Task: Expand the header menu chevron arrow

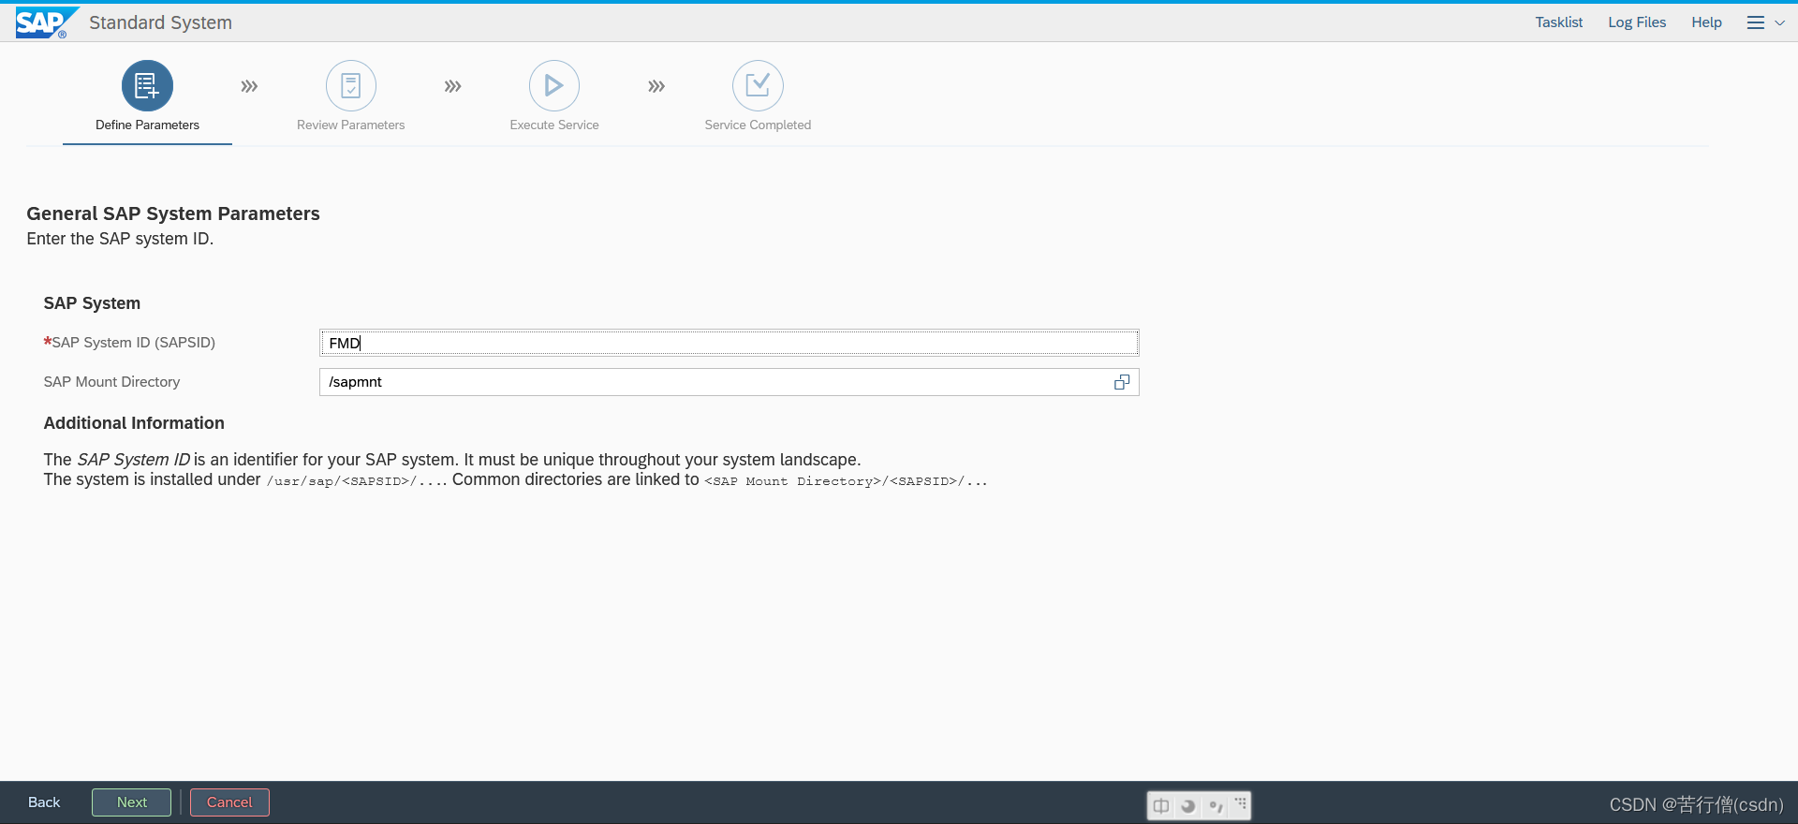Action: pos(1780,22)
